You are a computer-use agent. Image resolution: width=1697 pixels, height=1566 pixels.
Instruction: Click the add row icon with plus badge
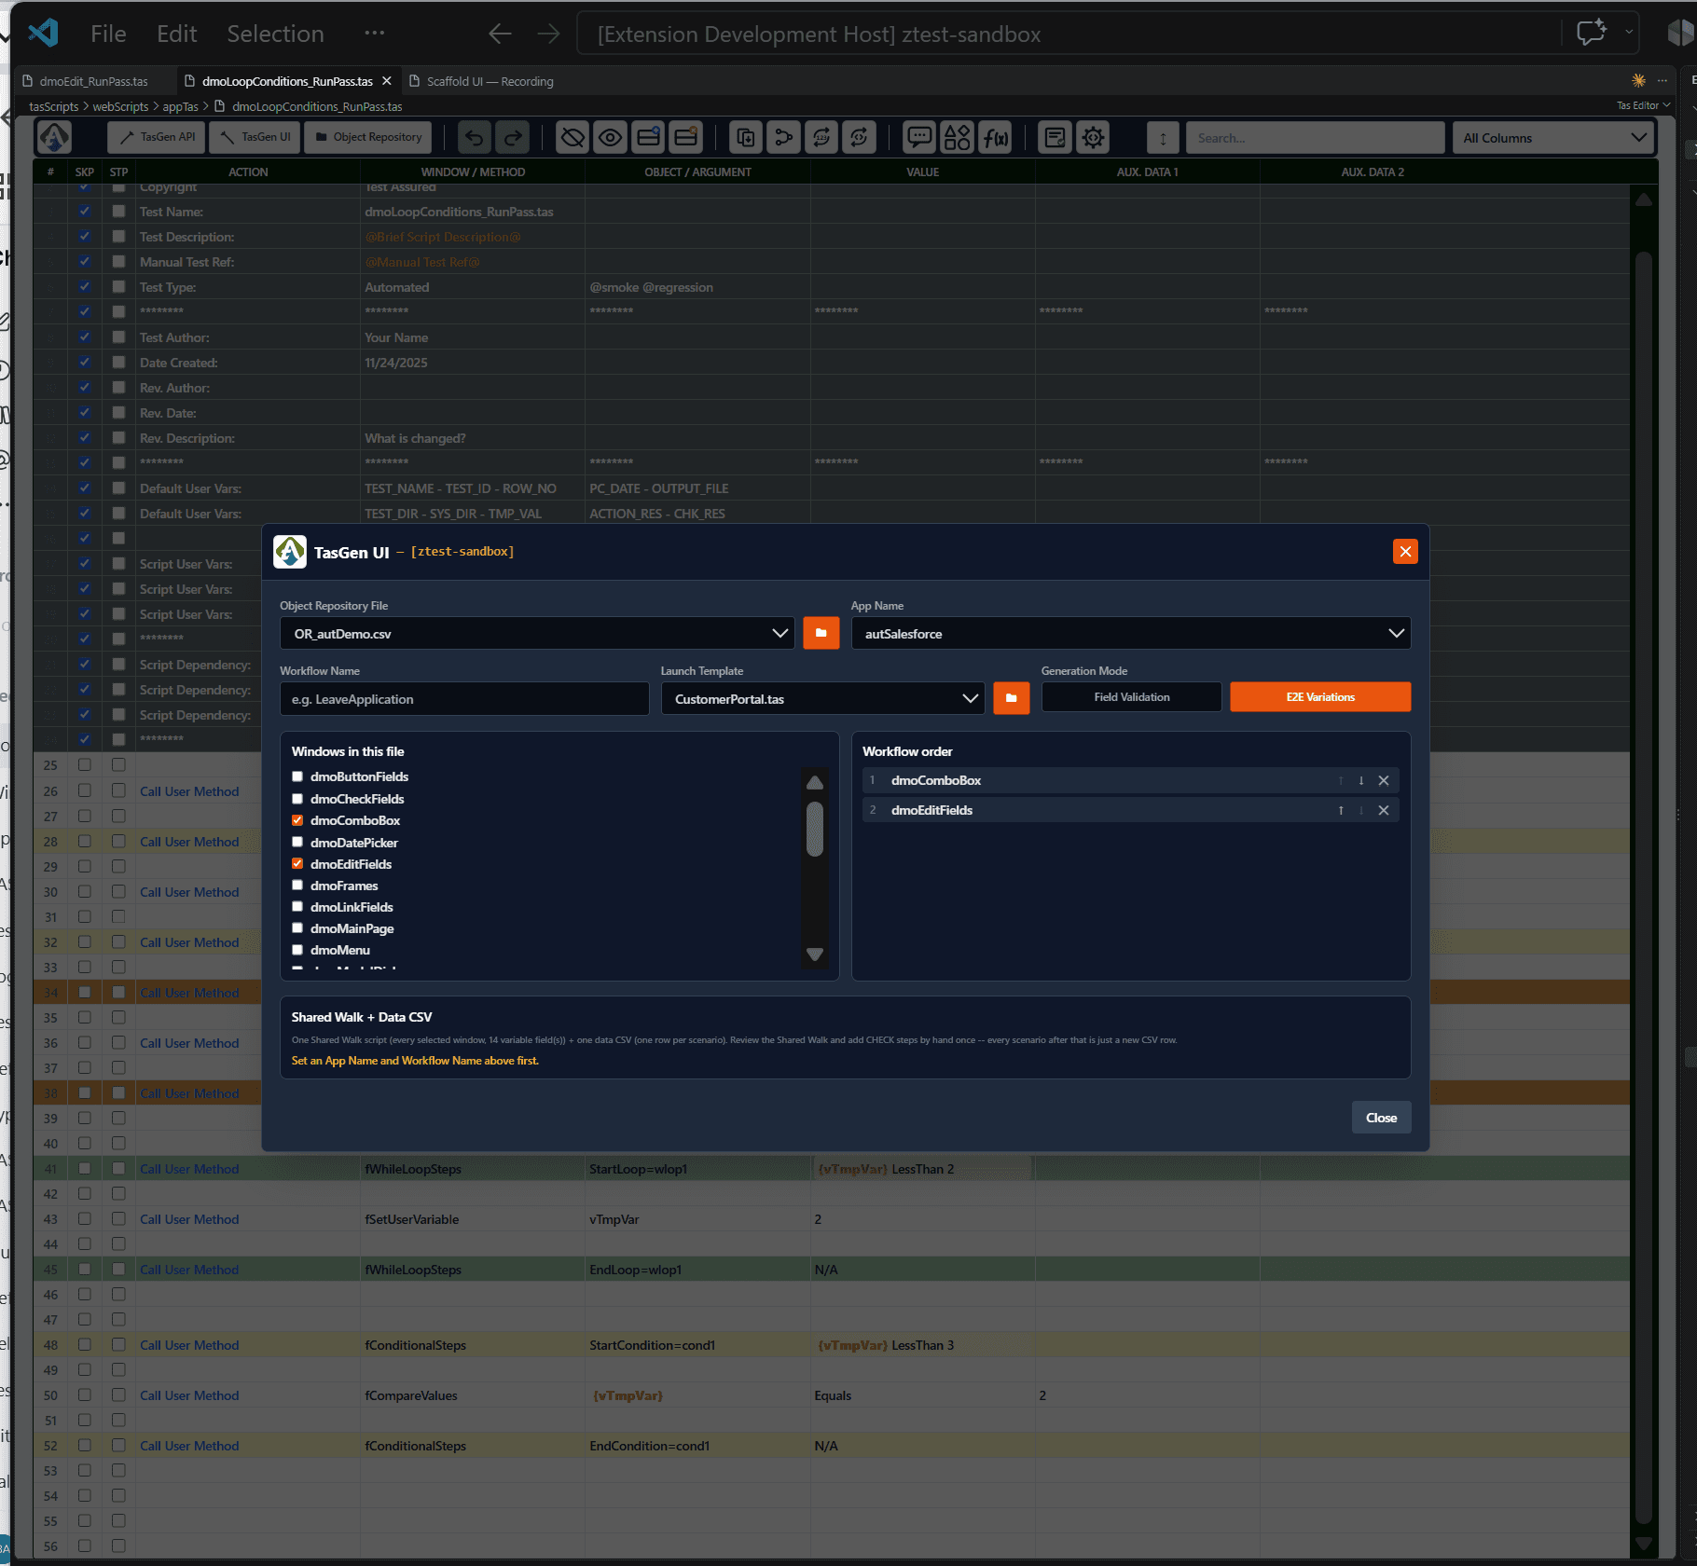[x=648, y=138]
